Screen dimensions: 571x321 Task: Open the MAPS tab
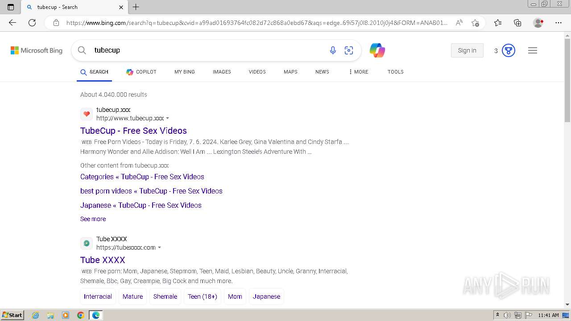pos(290,72)
